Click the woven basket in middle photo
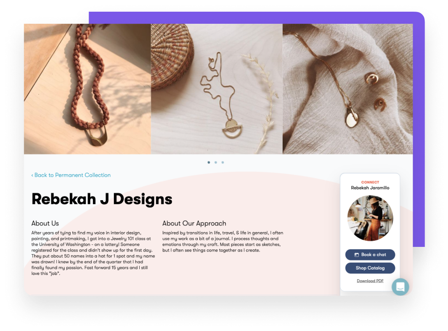448x331 pixels. point(171,56)
